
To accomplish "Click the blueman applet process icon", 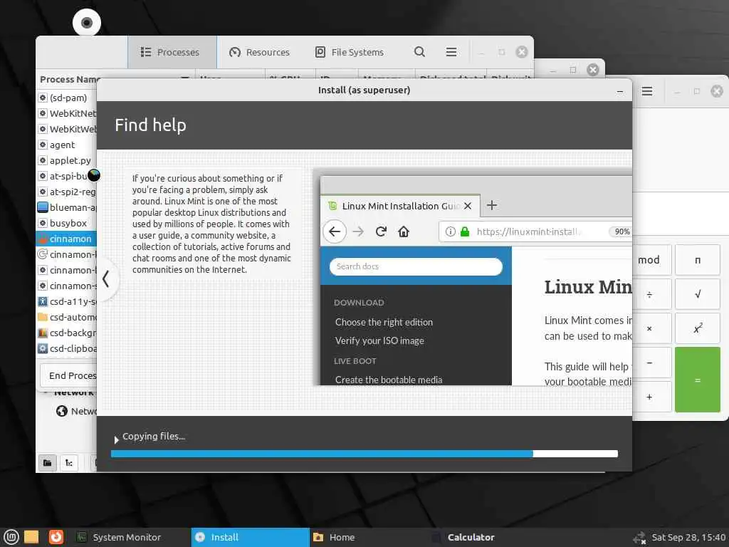I will coord(43,207).
